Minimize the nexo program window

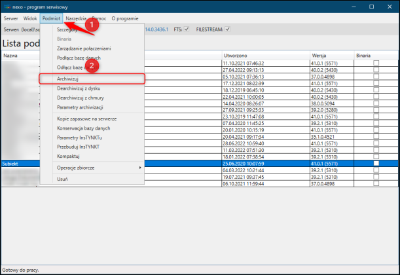tap(354, 7)
